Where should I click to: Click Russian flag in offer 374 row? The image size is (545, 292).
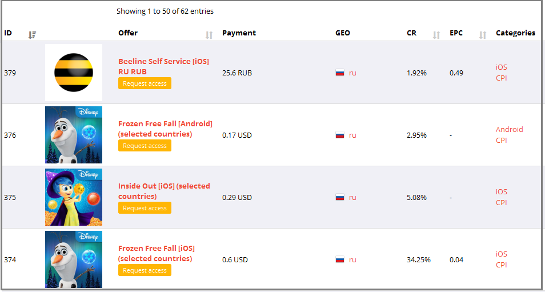coord(340,259)
